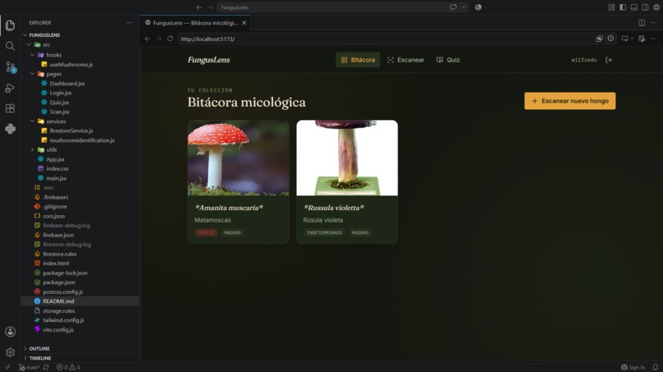Click the FungusLens logo link

point(209,60)
